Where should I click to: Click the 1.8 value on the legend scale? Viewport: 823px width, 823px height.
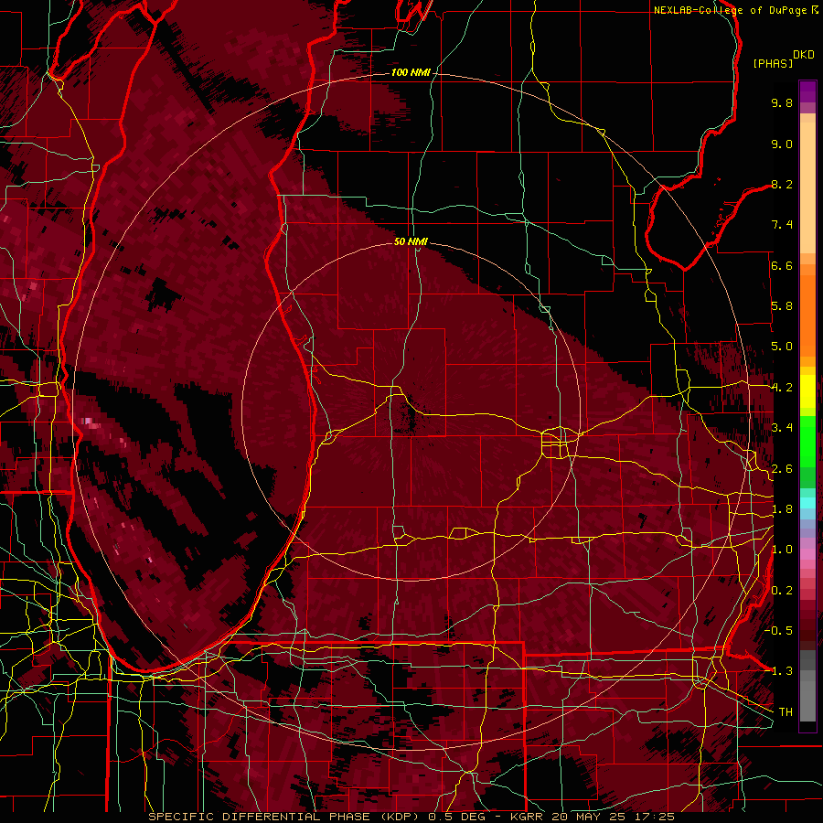(782, 509)
